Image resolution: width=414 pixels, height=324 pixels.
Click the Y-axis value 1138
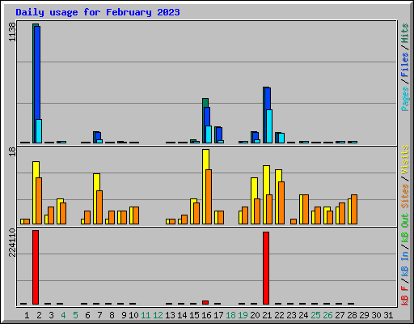12,32
